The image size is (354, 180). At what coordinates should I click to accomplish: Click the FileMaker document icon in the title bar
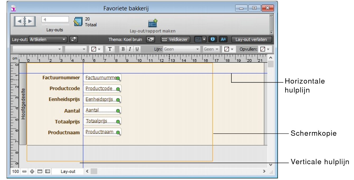click(13, 8)
